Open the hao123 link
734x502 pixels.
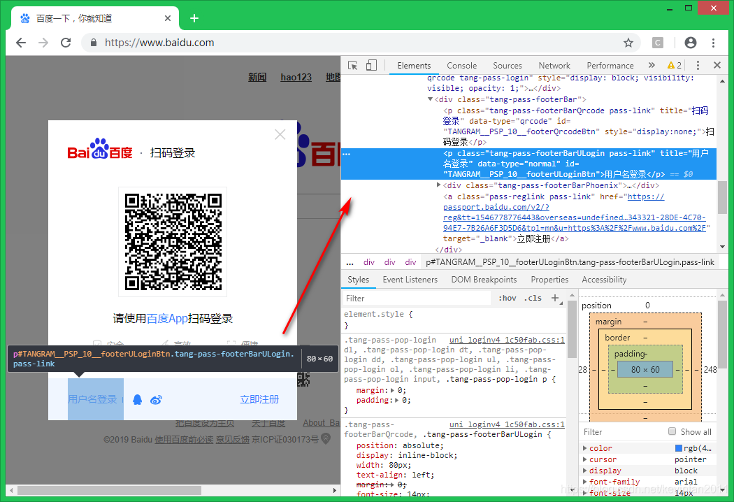(296, 78)
